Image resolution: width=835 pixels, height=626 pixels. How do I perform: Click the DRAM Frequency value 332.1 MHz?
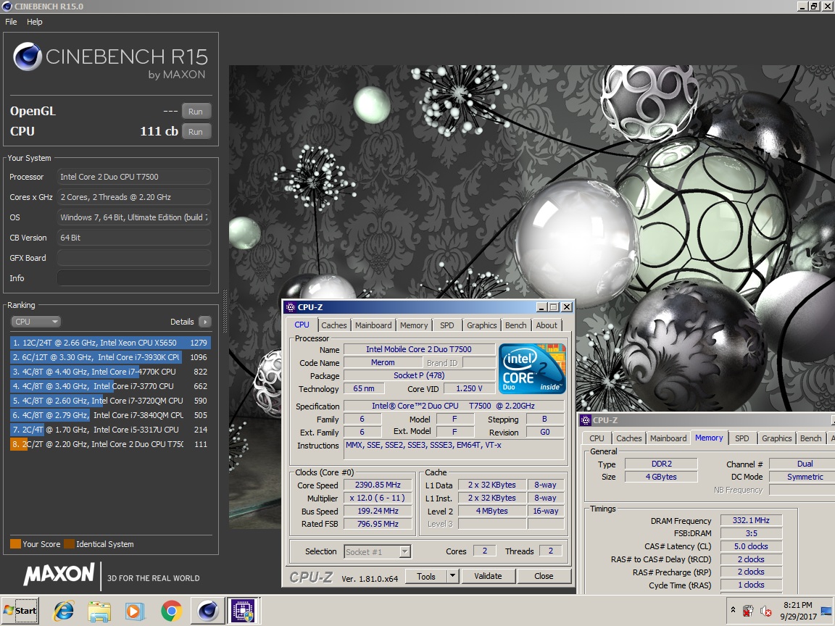click(x=751, y=520)
